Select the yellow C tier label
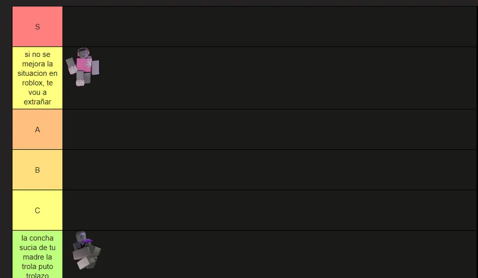This screenshot has width=478, height=278. pos(37,210)
